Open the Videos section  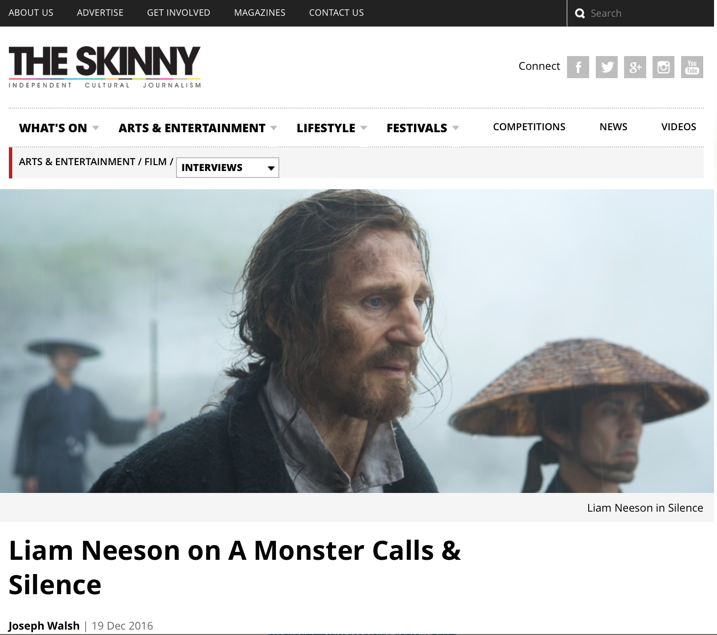point(679,127)
